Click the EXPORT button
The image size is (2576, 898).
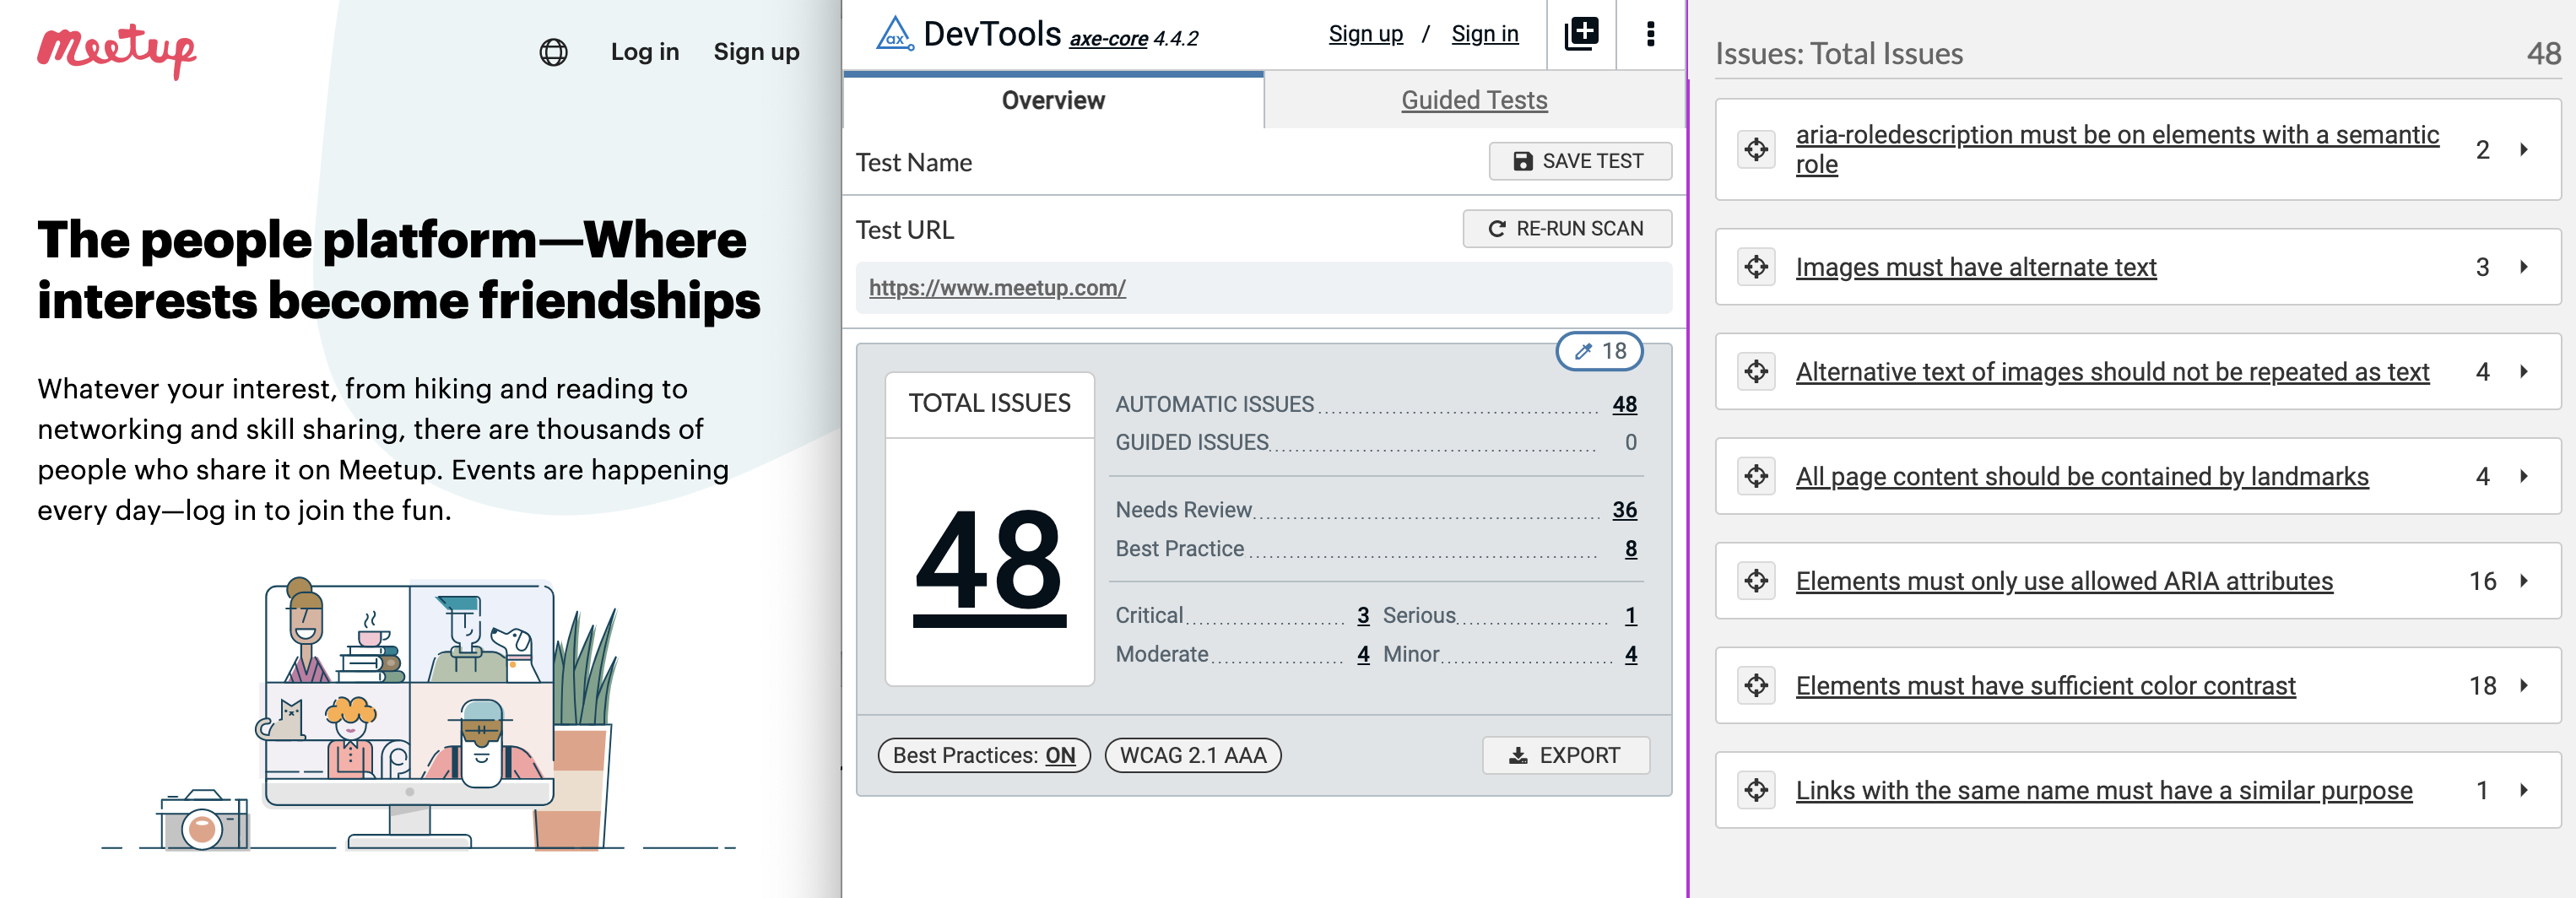click(x=1565, y=755)
